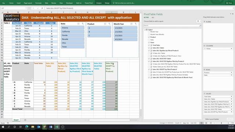The width and height of the screenshot is (235, 132).
Task: Open Microsoft Edge from the taskbar
Action: coord(27,127)
